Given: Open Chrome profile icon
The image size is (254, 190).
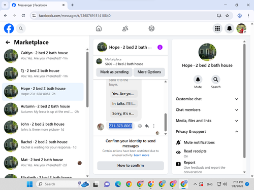Looking at the screenshot, I should coord(239,16).
